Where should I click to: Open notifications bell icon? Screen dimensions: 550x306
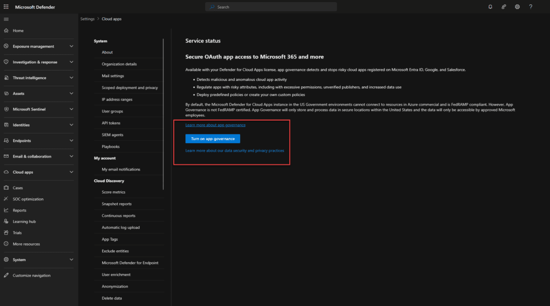pyautogui.click(x=490, y=6)
